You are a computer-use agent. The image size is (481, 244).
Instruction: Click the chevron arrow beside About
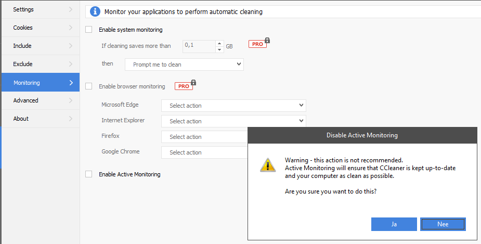tap(71, 119)
